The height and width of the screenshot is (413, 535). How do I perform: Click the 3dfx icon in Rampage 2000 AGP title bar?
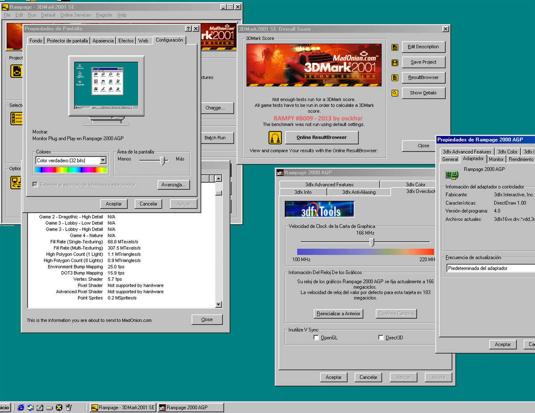[280, 173]
